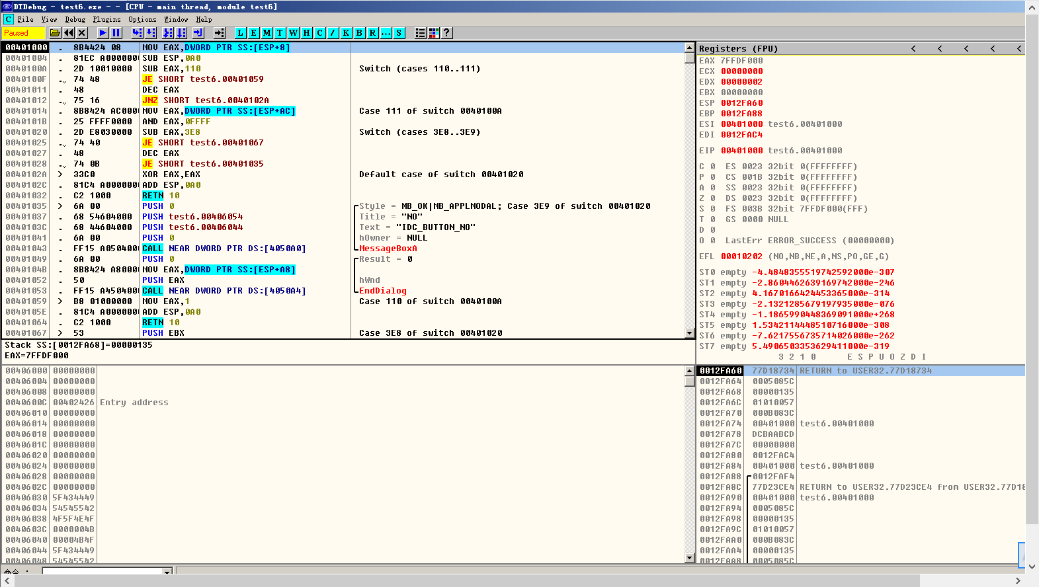
Task: Open the Debug menu
Action: point(75,20)
